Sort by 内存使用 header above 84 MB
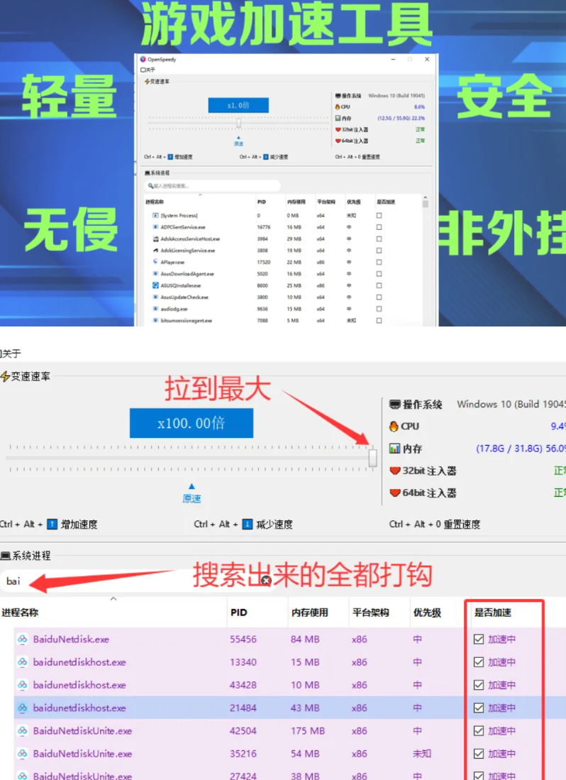 click(x=309, y=613)
